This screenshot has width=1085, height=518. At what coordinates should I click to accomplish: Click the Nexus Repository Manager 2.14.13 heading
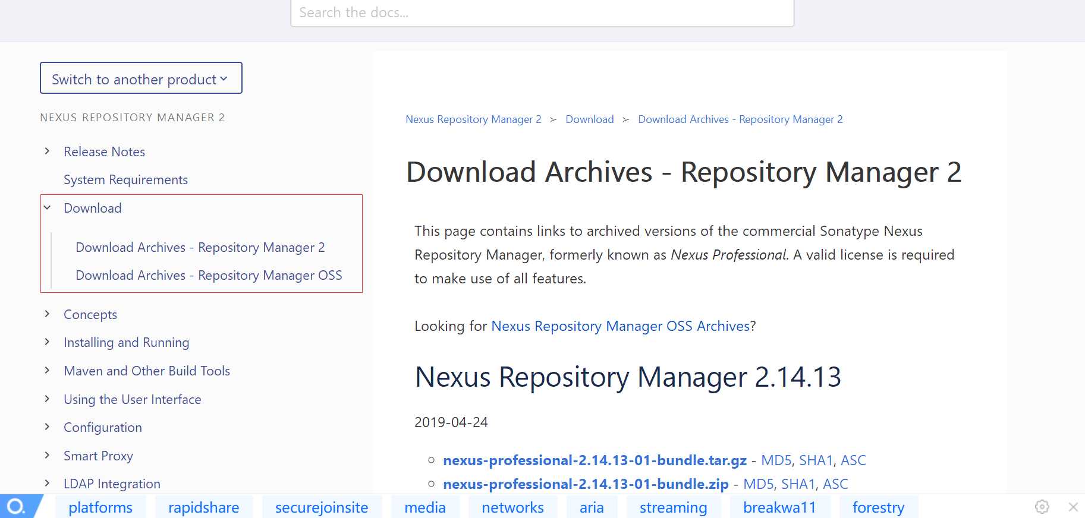[628, 377]
